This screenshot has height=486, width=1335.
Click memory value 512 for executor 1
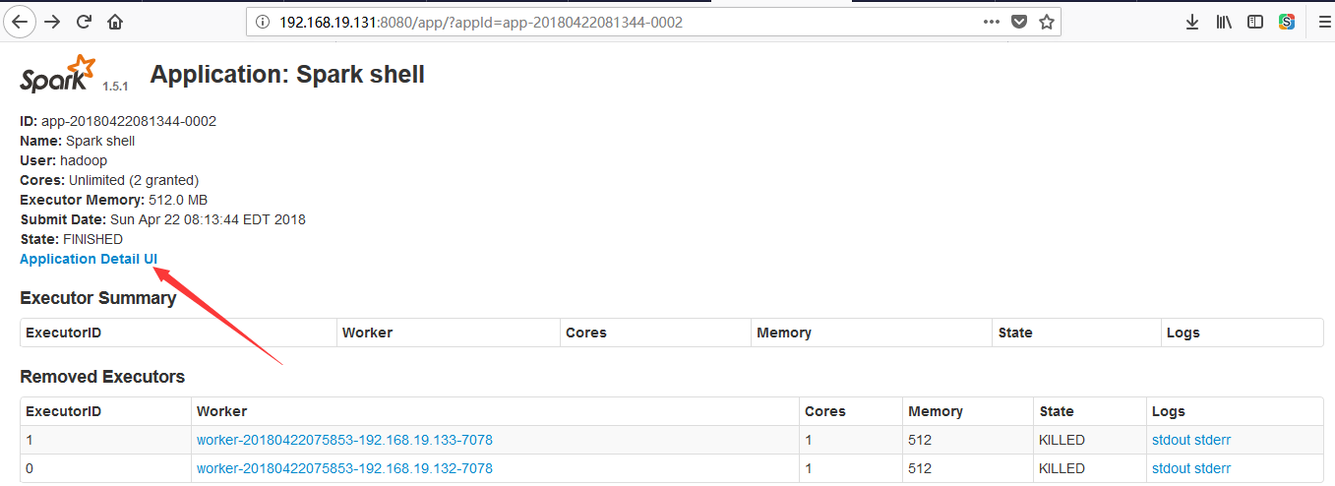pyautogui.click(x=920, y=440)
